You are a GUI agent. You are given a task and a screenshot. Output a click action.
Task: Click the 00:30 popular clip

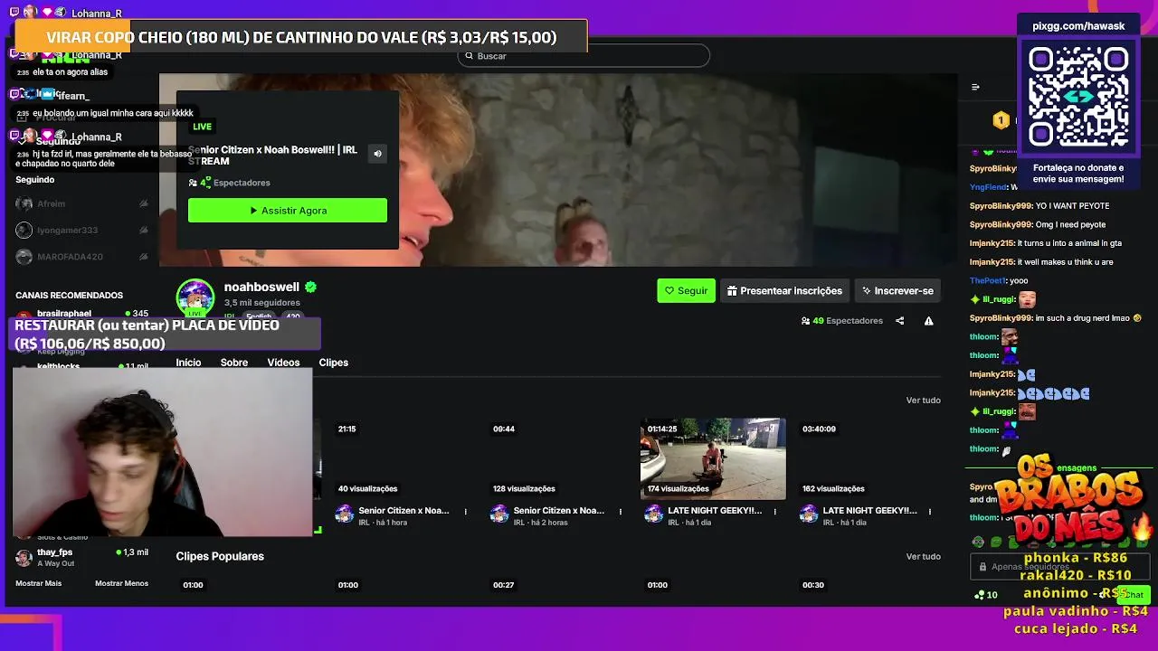[868, 592]
